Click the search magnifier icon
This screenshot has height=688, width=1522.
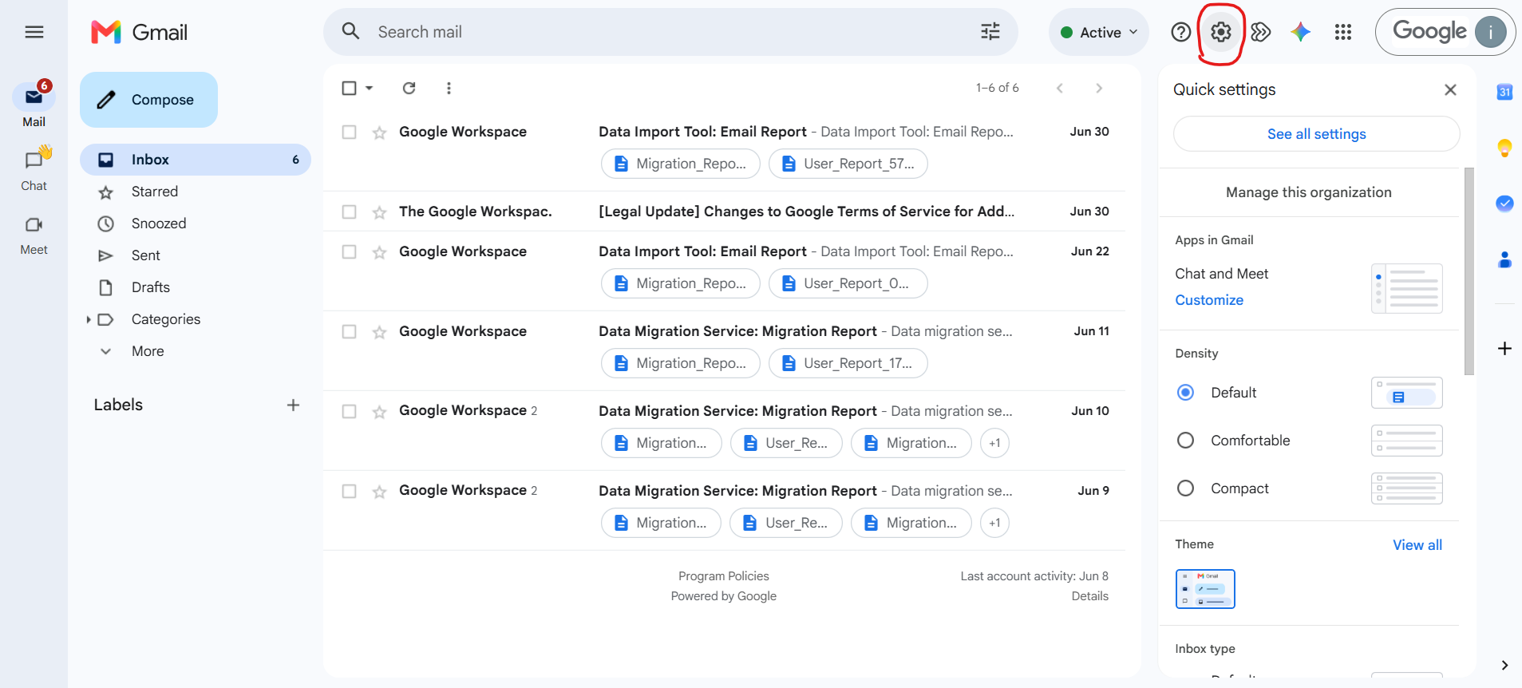(350, 31)
